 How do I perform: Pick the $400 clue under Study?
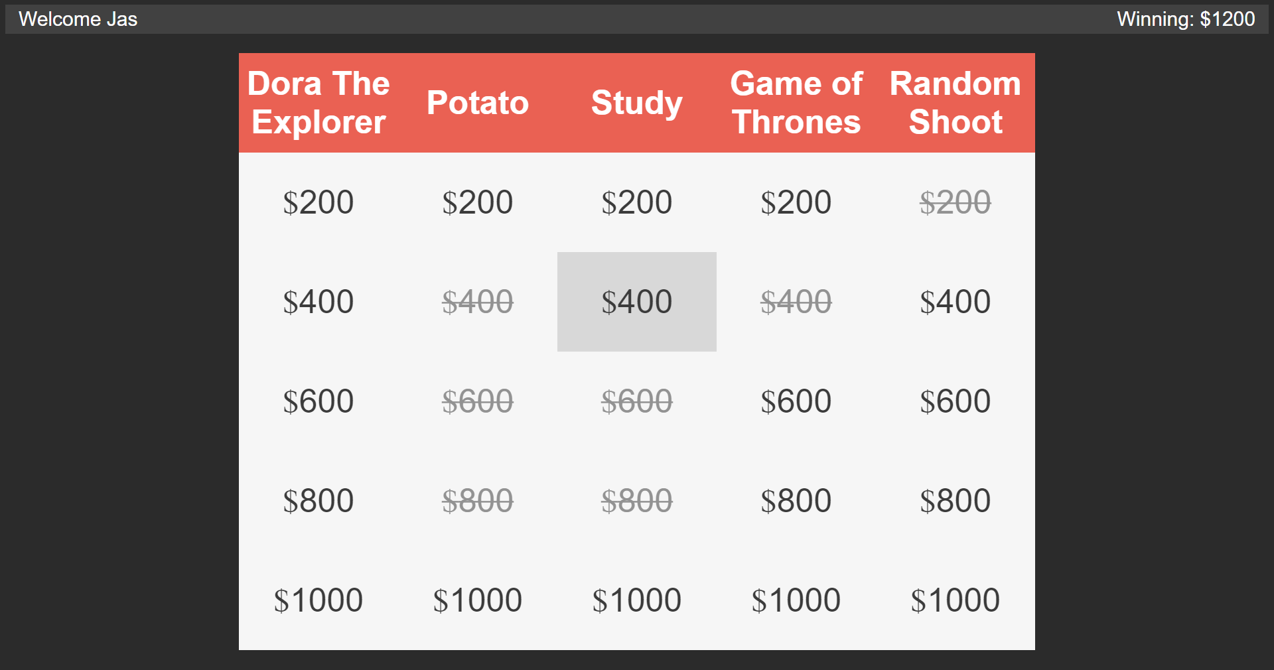coord(636,301)
